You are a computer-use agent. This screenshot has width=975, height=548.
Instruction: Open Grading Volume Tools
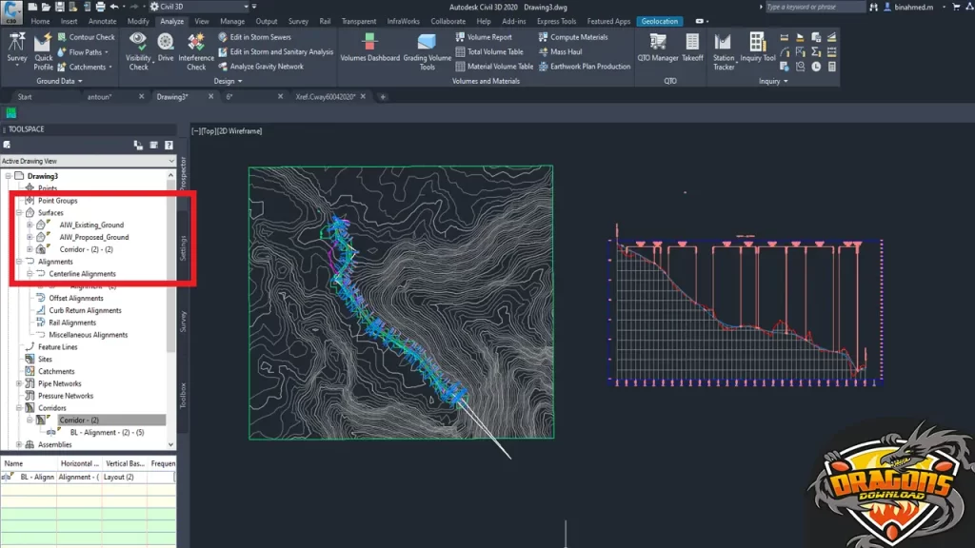428,43
